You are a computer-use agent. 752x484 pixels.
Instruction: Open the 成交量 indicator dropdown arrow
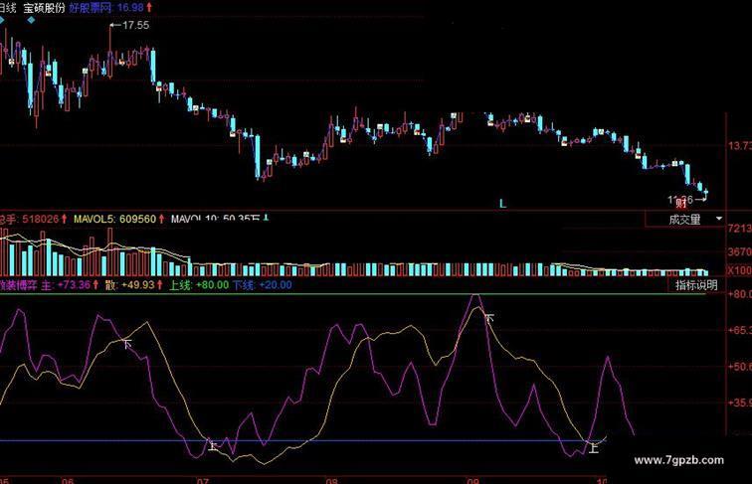coord(719,219)
